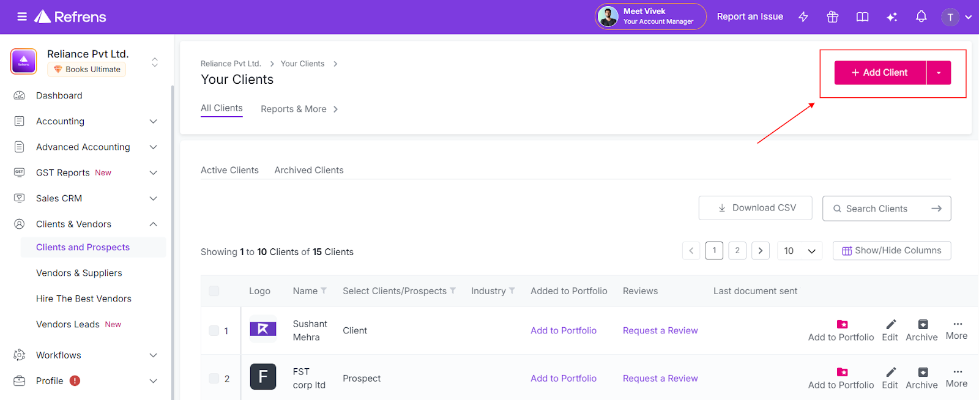Archive the Sushant Mehra client

tap(923, 324)
